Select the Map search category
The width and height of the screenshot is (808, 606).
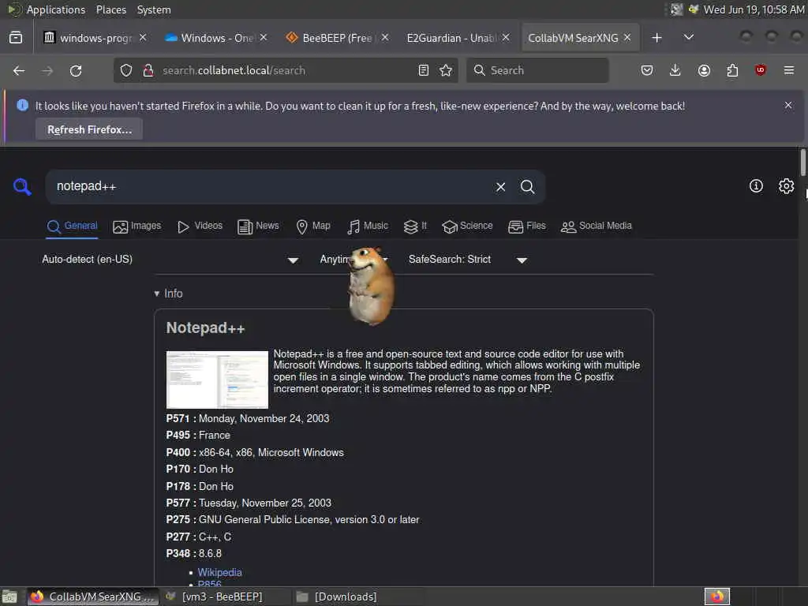pyautogui.click(x=313, y=226)
